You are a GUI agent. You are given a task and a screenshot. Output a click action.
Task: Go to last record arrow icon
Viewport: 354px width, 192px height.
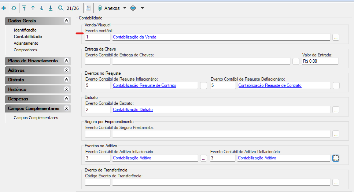(x=51, y=8)
